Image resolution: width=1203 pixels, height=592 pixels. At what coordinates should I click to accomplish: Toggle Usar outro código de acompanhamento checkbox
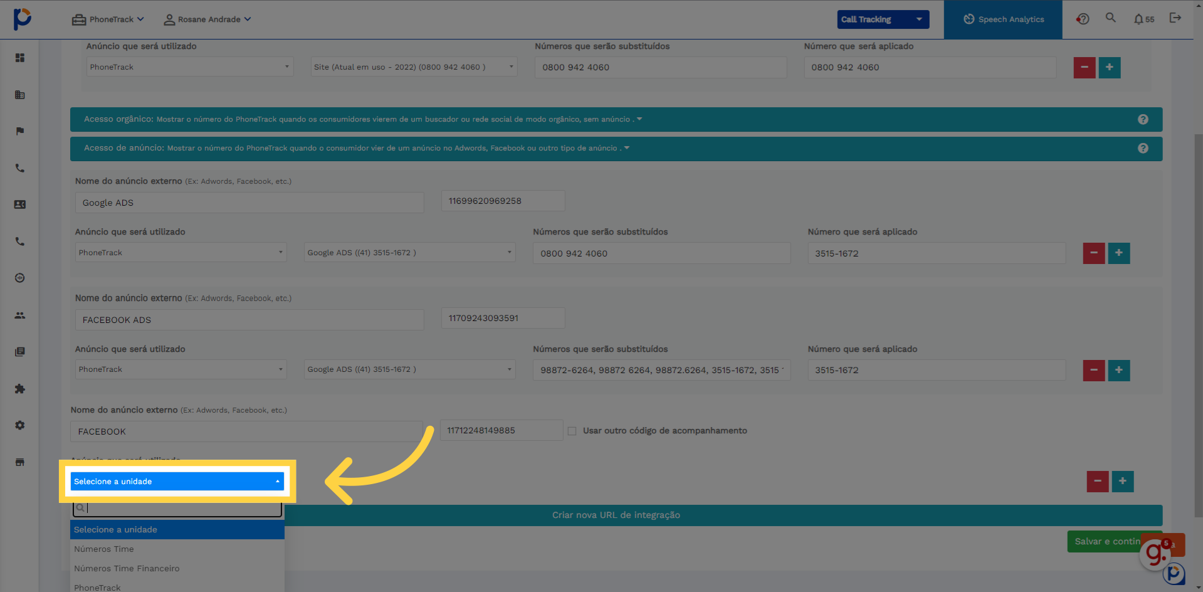pos(572,431)
